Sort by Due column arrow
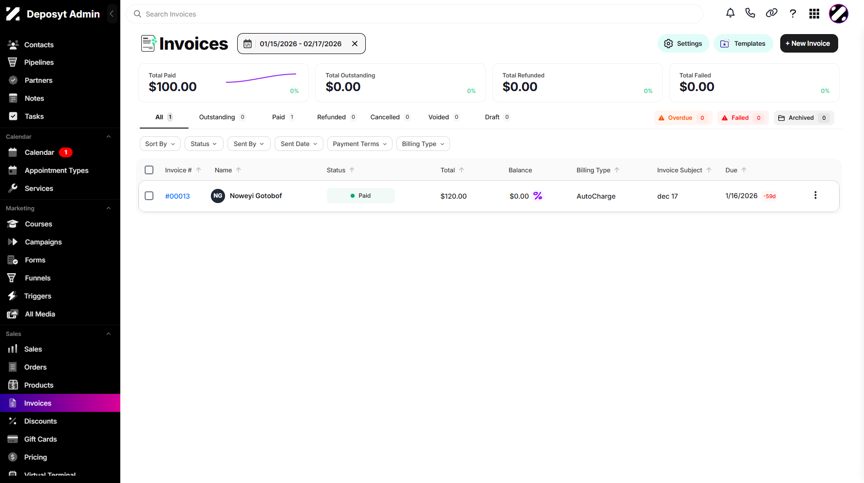The image size is (864, 483). coord(744,170)
